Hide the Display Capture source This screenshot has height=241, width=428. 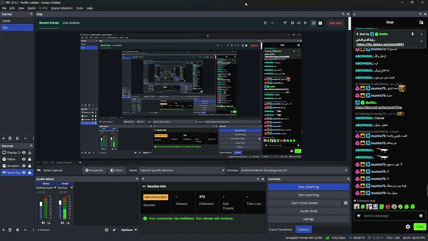tap(24, 153)
